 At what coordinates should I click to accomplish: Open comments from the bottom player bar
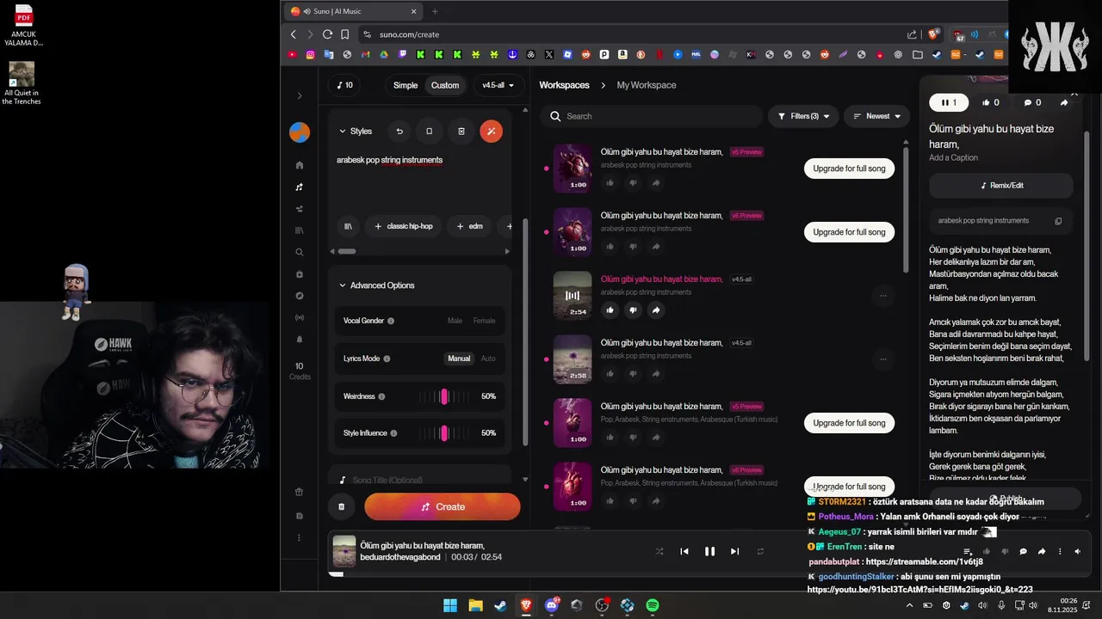[1023, 552]
